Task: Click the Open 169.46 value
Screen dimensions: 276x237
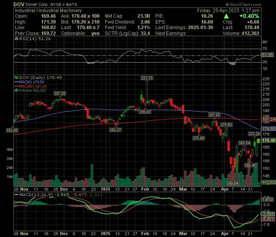Action: point(48,16)
